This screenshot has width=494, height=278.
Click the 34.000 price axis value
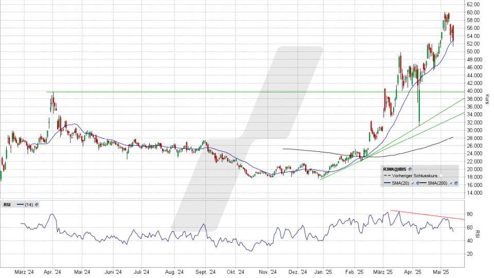coord(474,114)
